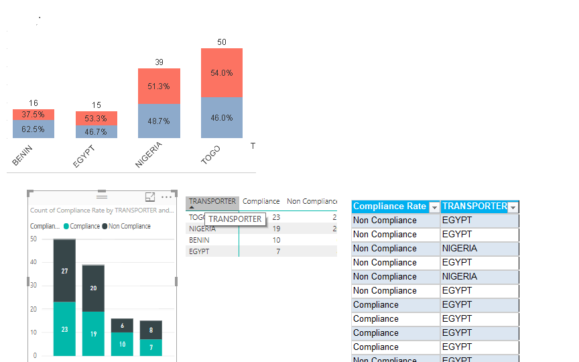This screenshot has width=579, height=362.
Task: Select the teal bar segment labeled 19
Action: pos(93,334)
